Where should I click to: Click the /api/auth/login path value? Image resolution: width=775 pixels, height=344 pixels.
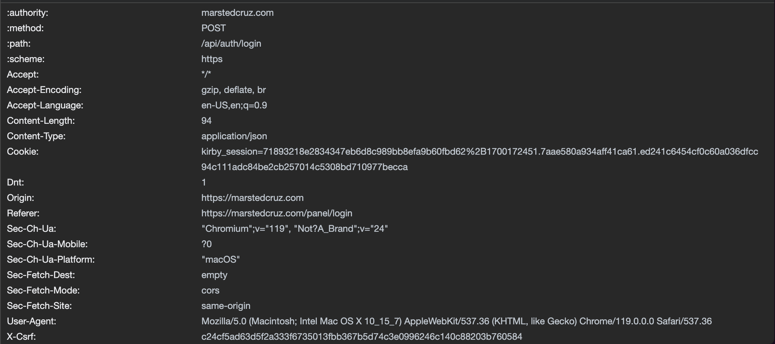tap(231, 44)
